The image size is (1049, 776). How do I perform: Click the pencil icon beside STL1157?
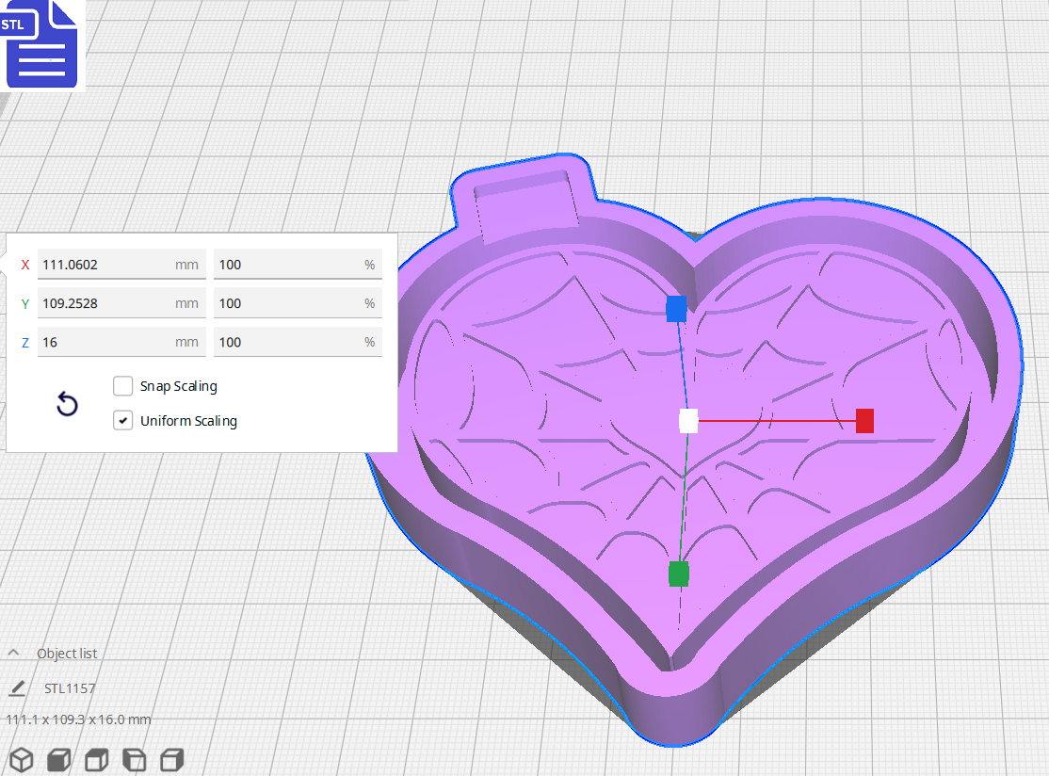pos(16,688)
